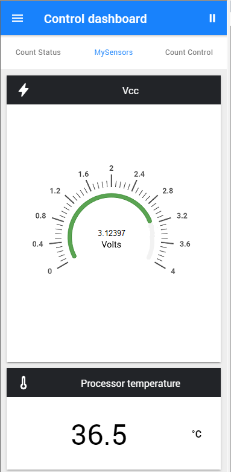This screenshot has width=231, height=472.
Task: Open the hamburger navigation menu
Action: point(17,18)
